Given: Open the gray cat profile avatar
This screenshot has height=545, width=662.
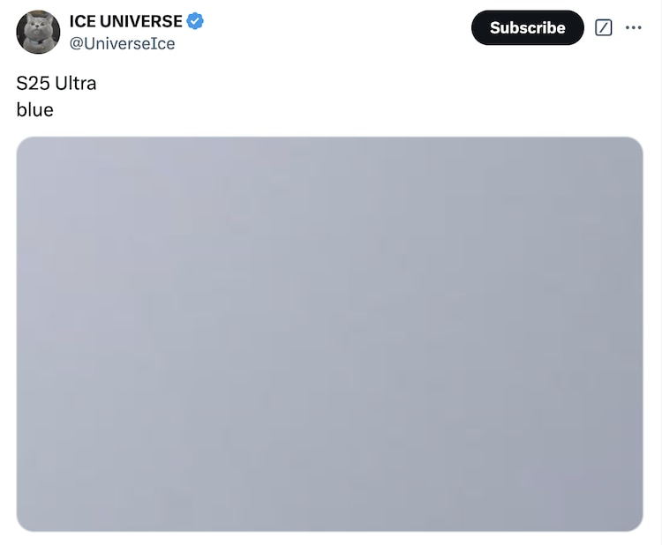Looking at the screenshot, I should 38,32.
